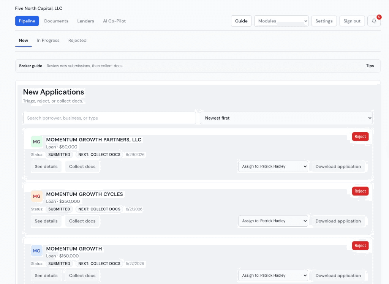Download application for the $150,000 loan
Screen dimensions: 389x284
coord(338,276)
